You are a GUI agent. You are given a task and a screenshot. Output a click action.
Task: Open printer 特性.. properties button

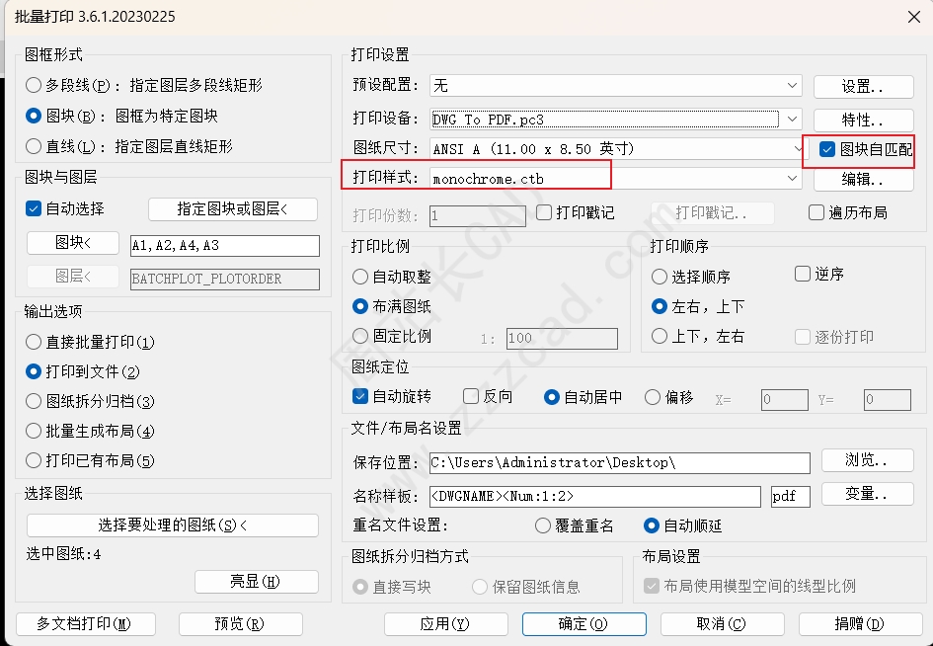coord(862,120)
